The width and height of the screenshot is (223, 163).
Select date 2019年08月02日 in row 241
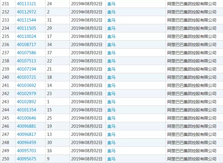87,85
